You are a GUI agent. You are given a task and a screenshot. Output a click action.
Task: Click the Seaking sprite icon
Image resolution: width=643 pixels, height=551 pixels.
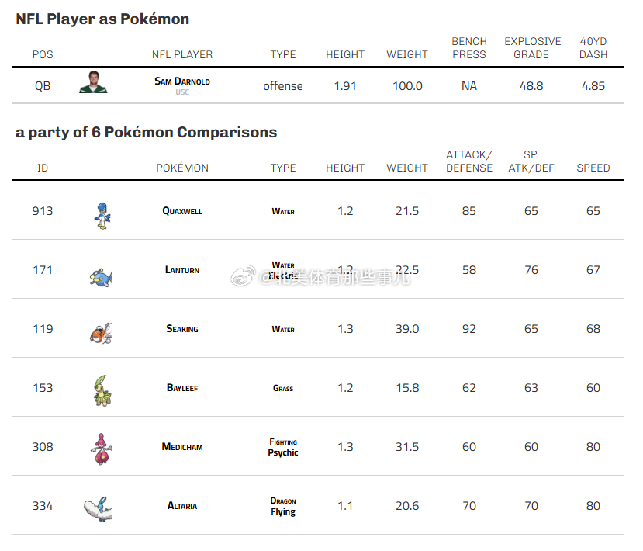102,333
